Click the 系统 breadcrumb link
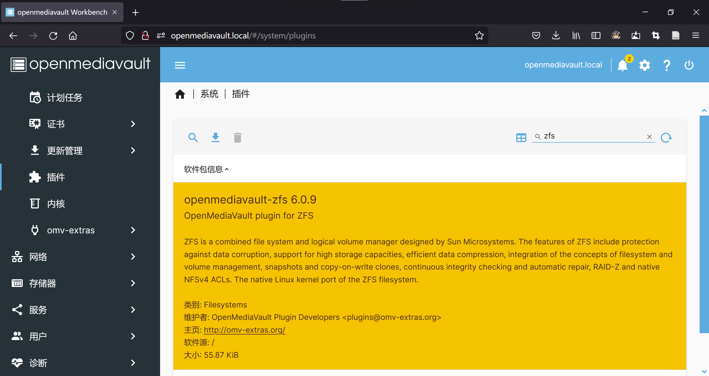 tap(209, 94)
